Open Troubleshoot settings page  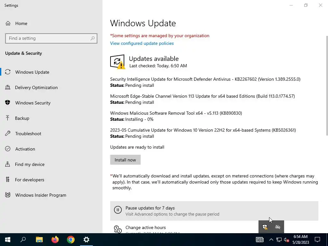51,134
